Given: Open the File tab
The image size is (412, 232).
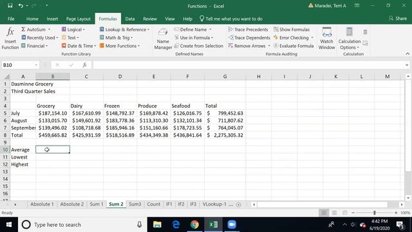Looking at the screenshot, I should coord(11,19).
